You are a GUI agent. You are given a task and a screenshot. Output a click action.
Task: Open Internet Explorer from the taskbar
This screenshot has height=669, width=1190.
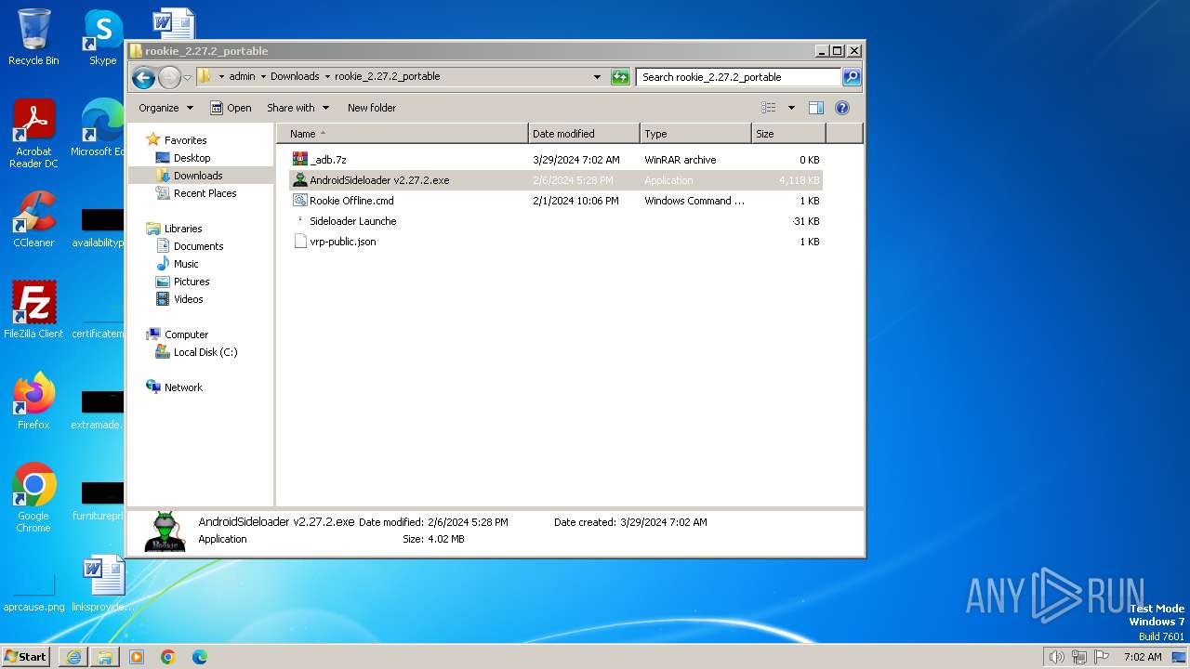pos(73,657)
